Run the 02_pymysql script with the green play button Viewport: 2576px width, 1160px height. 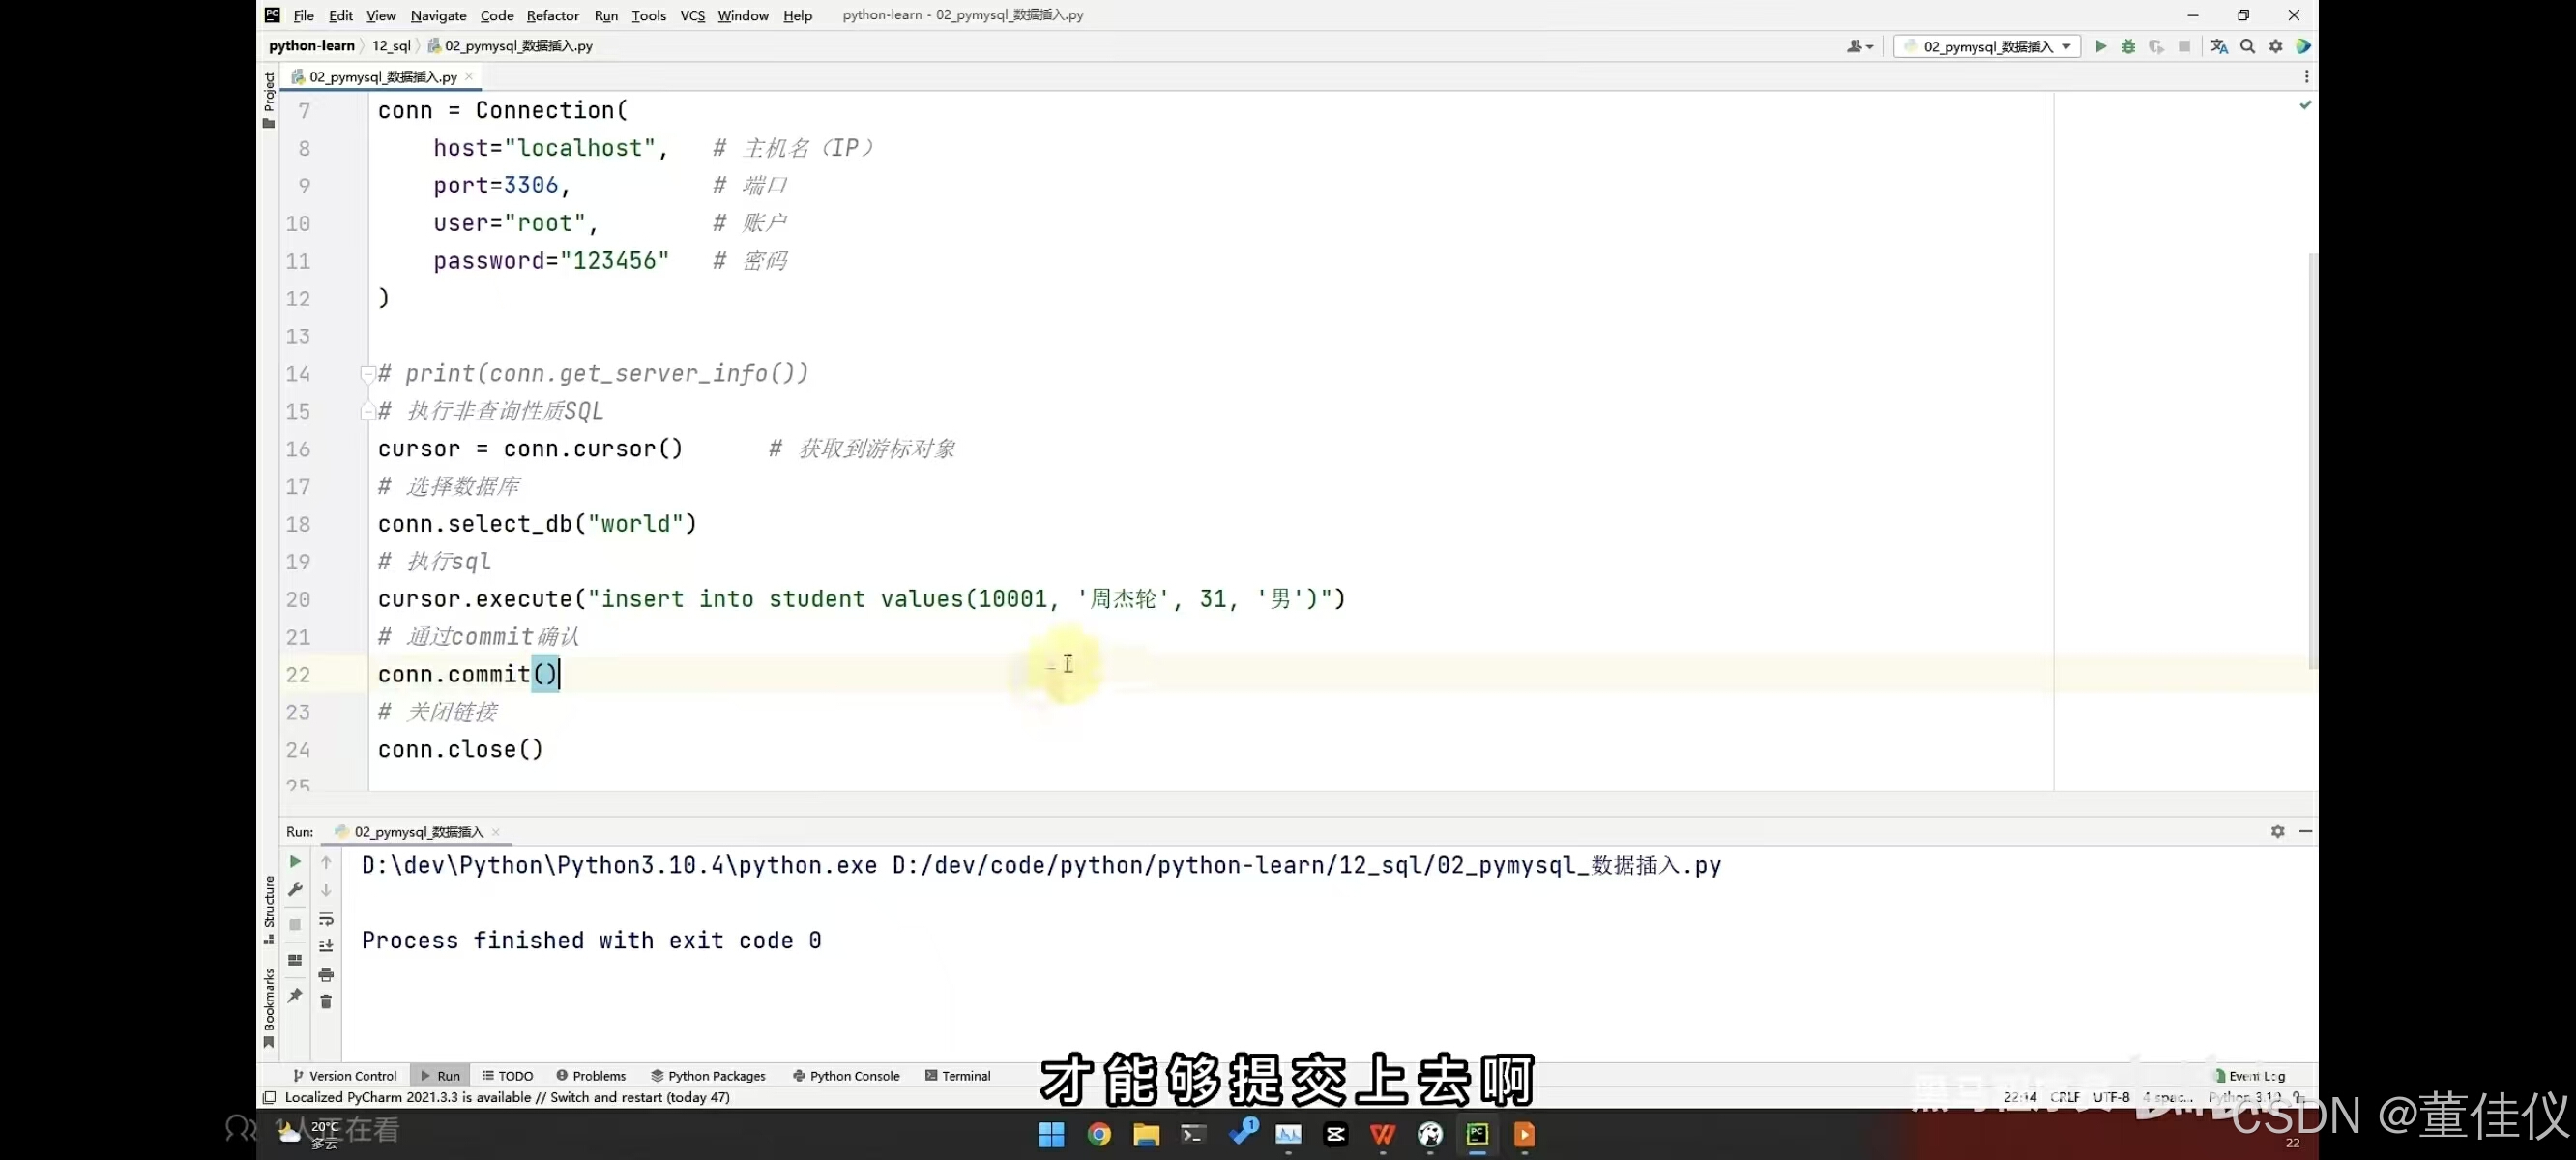coord(2100,46)
